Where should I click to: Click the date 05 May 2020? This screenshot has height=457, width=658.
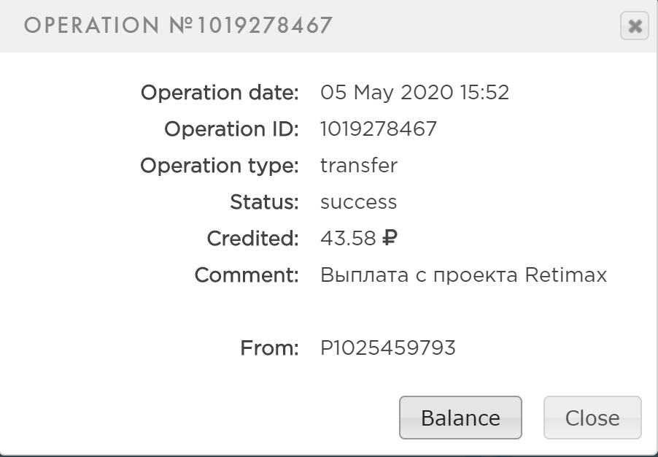click(x=387, y=93)
